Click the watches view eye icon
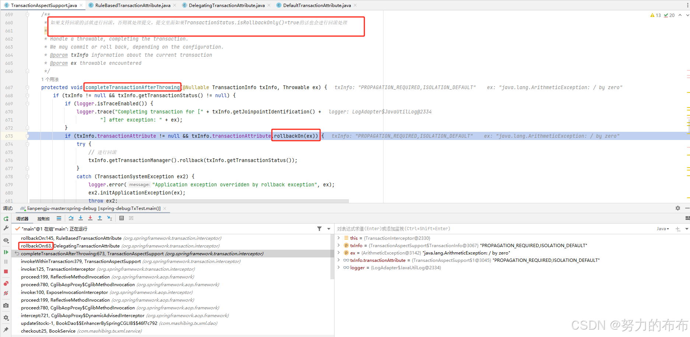Screen dimensions: 690x337 [x=6, y=240]
